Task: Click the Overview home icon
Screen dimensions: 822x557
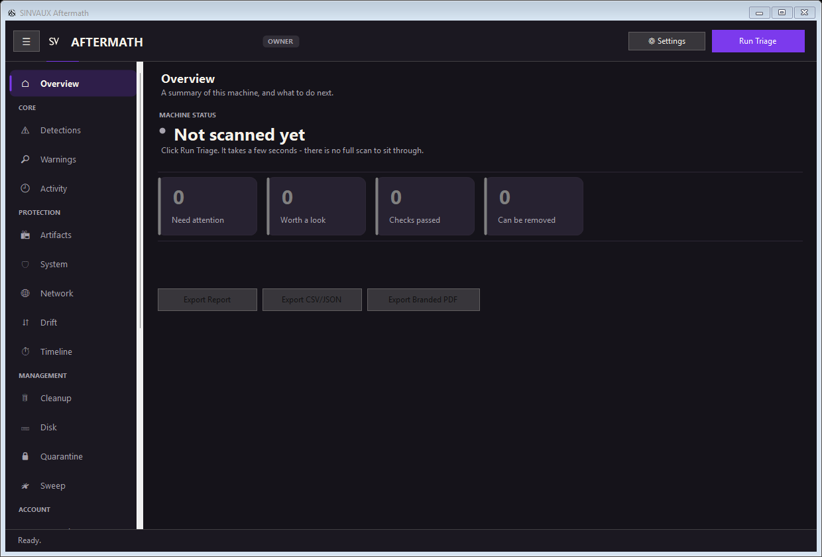Action: tap(25, 84)
